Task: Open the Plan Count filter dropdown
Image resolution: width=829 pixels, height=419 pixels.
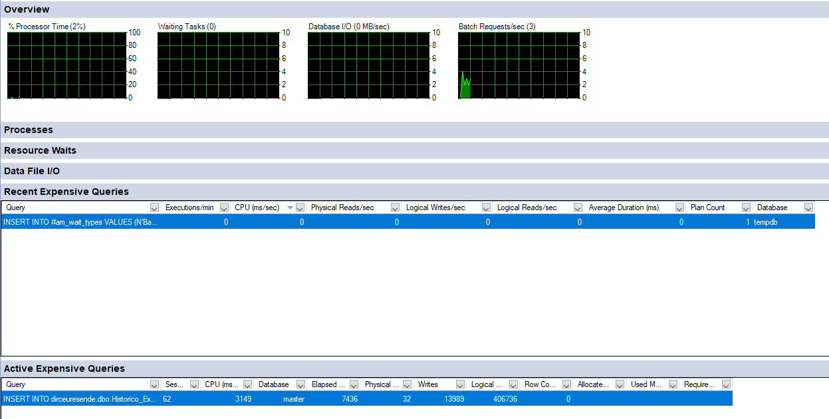Action: click(x=746, y=208)
